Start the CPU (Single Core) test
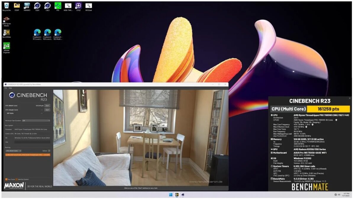Viewport: 355px width, 199px height. (47, 110)
